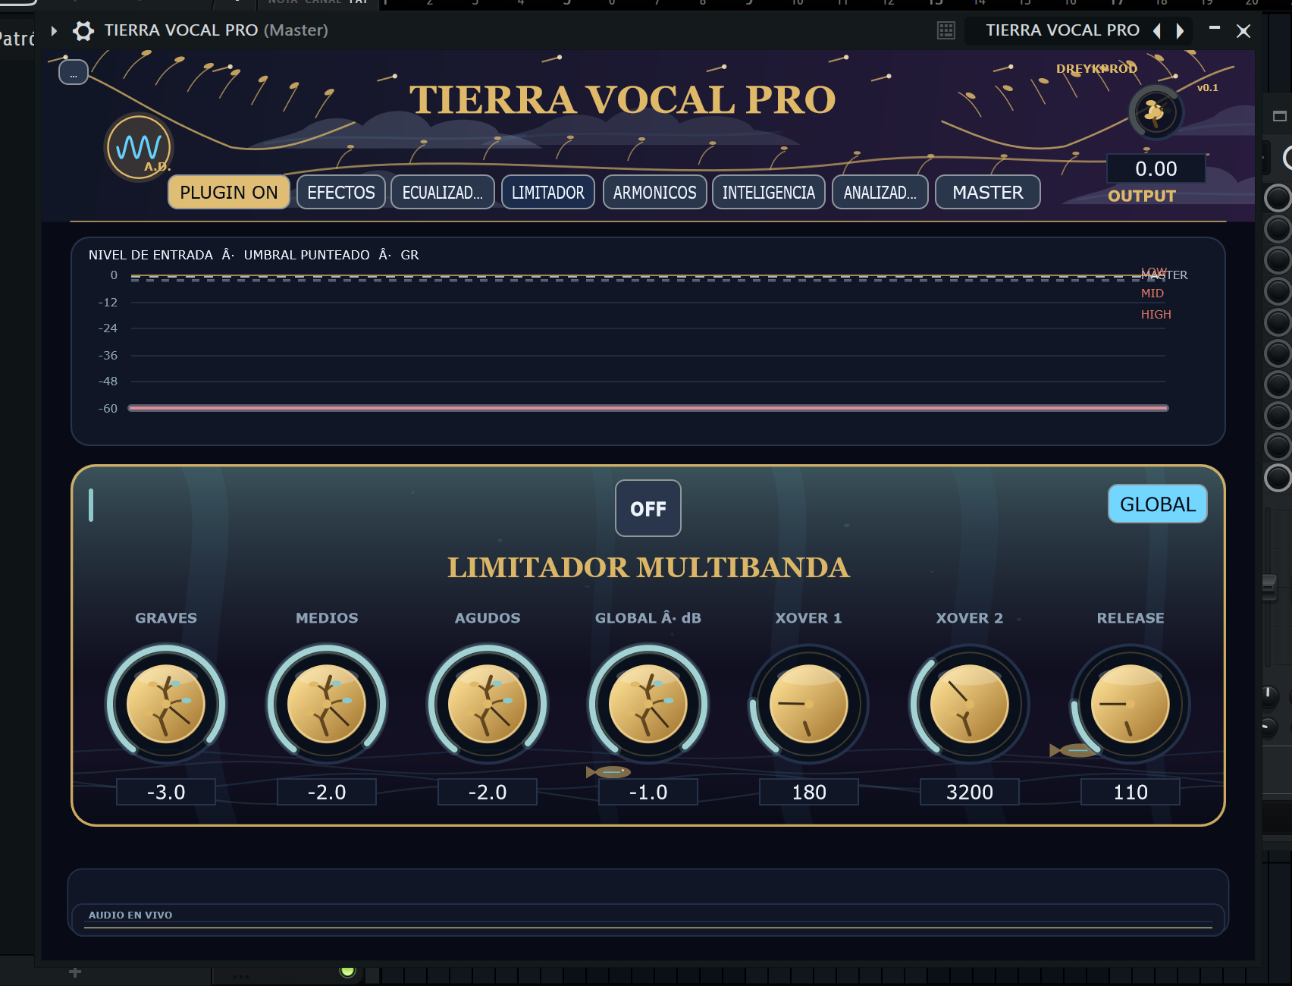The image size is (1292, 986).
Task: Click the DREYKPROD brand text
Action: pyautogui.click(x=1096, y=68)
